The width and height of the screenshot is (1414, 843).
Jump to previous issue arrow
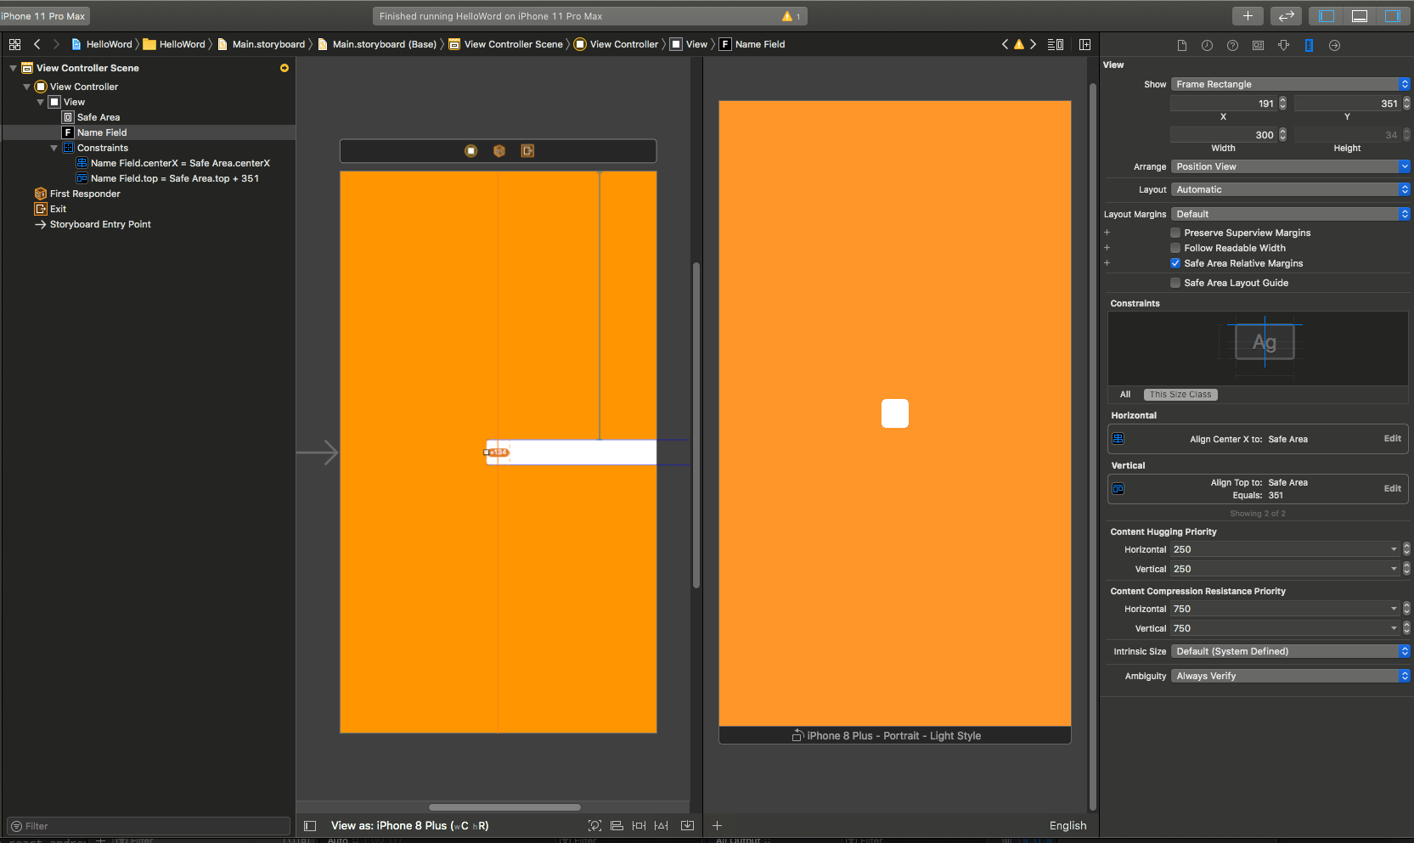[1005, 44]
